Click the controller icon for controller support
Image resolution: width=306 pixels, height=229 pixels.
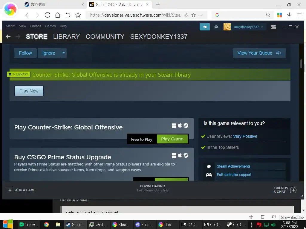209,175
